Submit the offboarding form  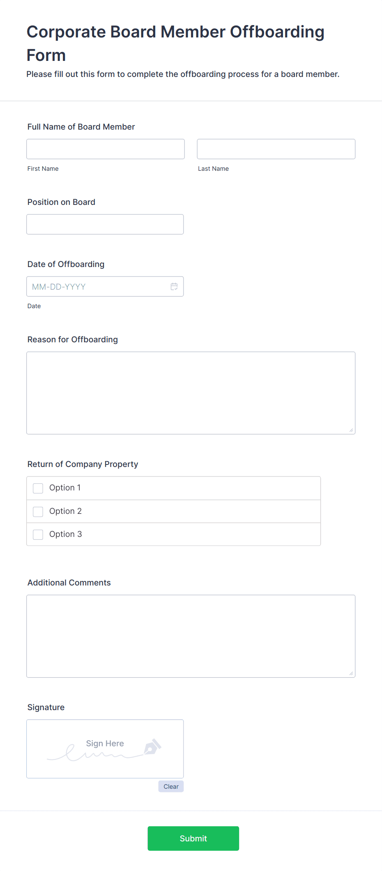[x=193, y=838]
